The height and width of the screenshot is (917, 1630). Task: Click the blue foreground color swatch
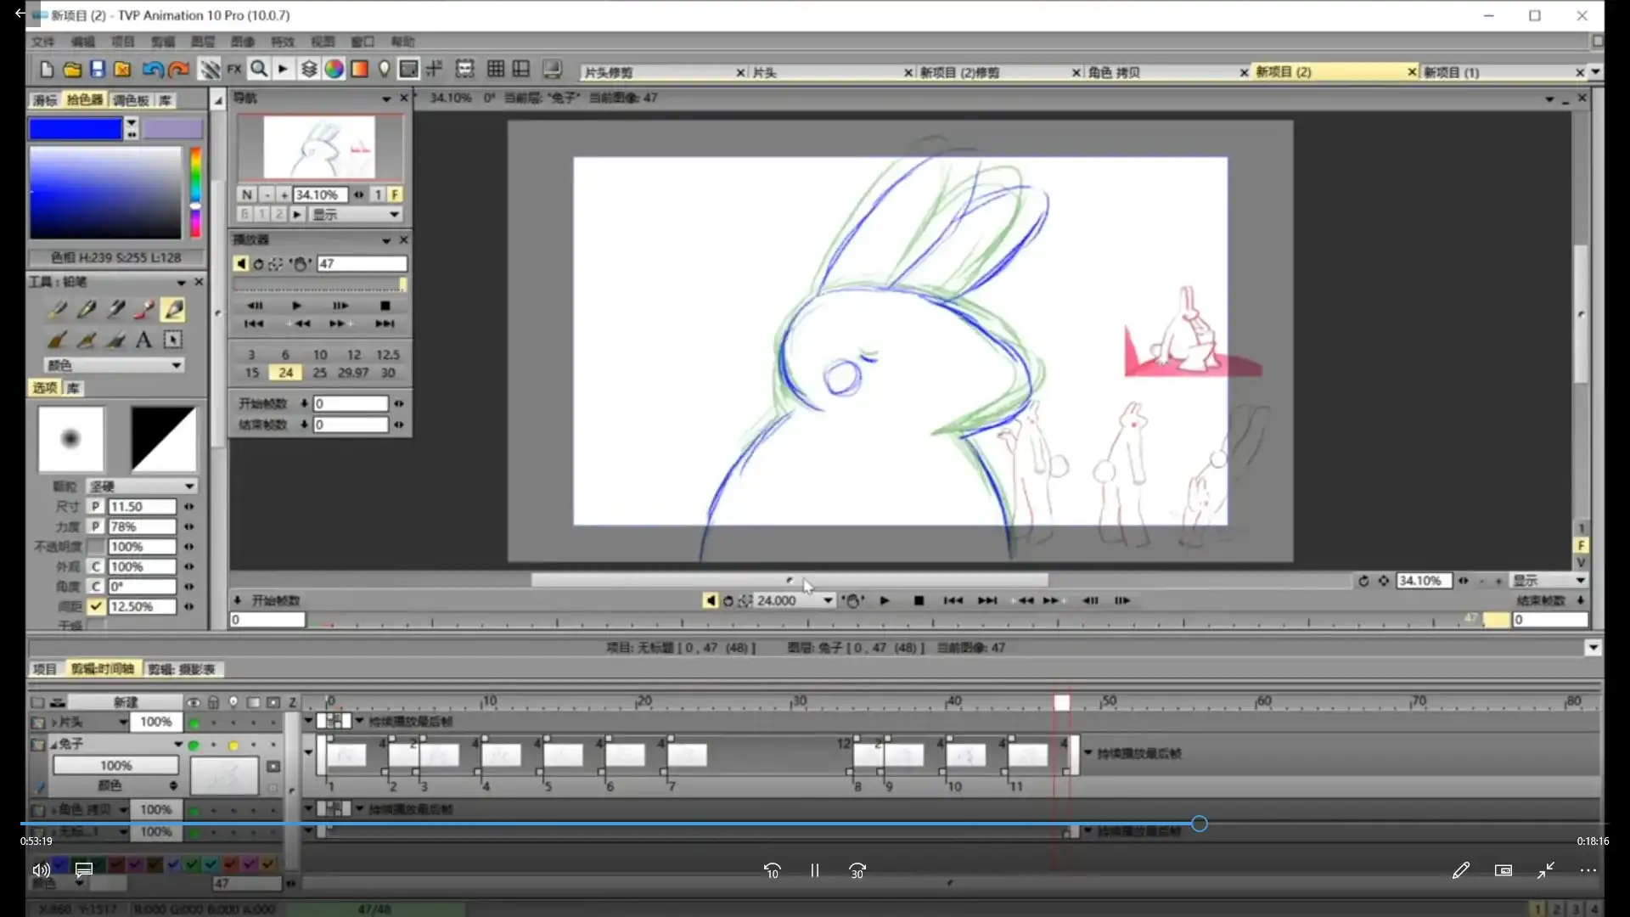(x=76, y=129)
